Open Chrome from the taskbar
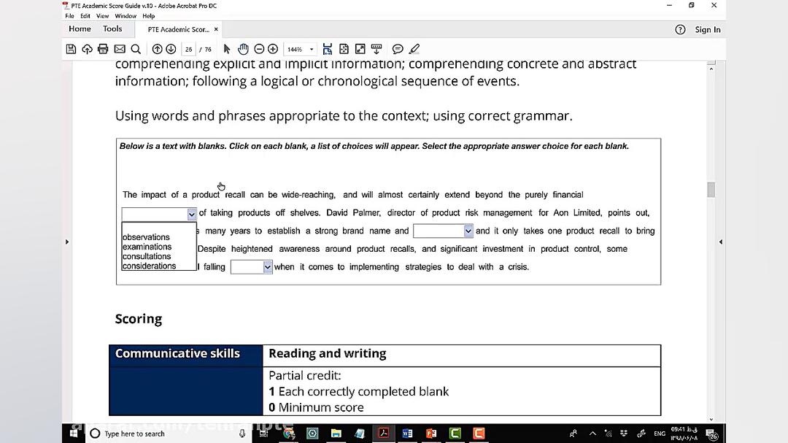 pyautogui.click(x=288, y=434)
